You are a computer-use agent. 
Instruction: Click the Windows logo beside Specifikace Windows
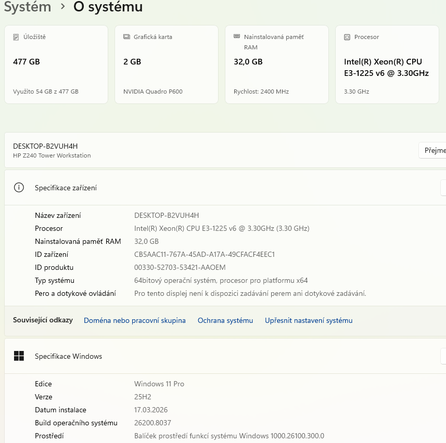click(x=19, y=356)
